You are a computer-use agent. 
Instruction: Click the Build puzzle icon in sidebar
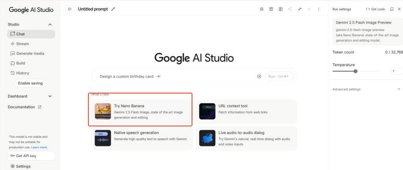(x=13, y=63)
